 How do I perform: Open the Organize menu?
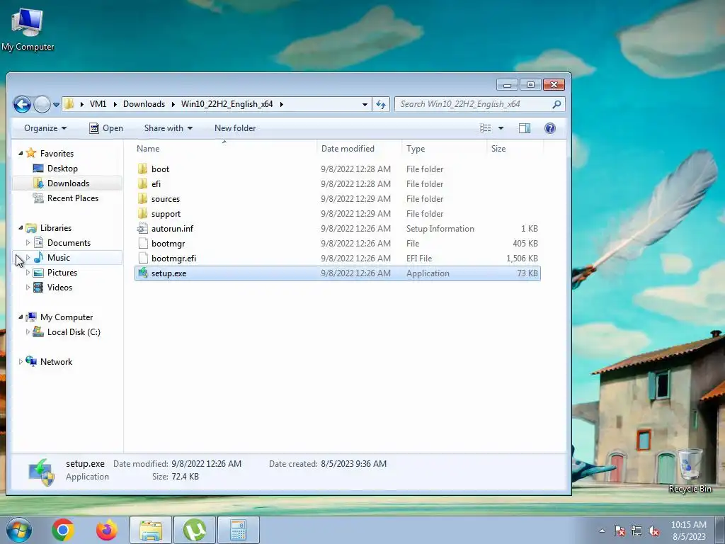click(x=45, y=128)
